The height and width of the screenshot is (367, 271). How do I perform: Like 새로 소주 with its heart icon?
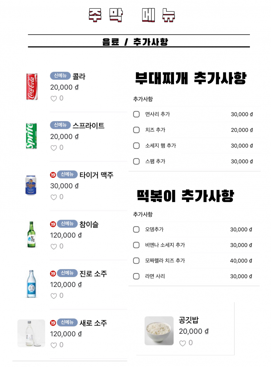tap(54, 345)
